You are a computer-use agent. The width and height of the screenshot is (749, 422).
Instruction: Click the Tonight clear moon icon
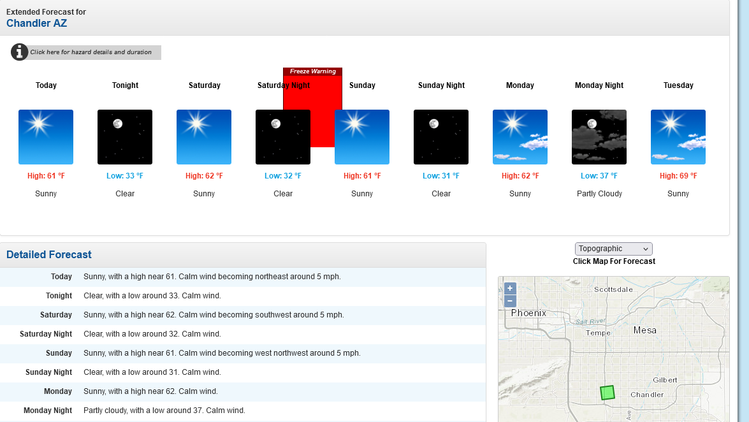(125, 137)
